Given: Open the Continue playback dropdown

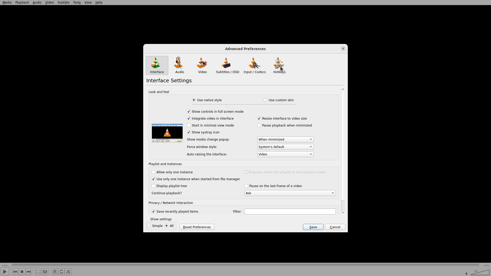Looking at the screenshot, I should [x=290, y=193].
